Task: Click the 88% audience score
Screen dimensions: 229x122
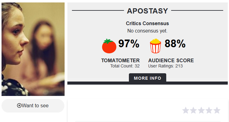Action: (x=175, y=44)
